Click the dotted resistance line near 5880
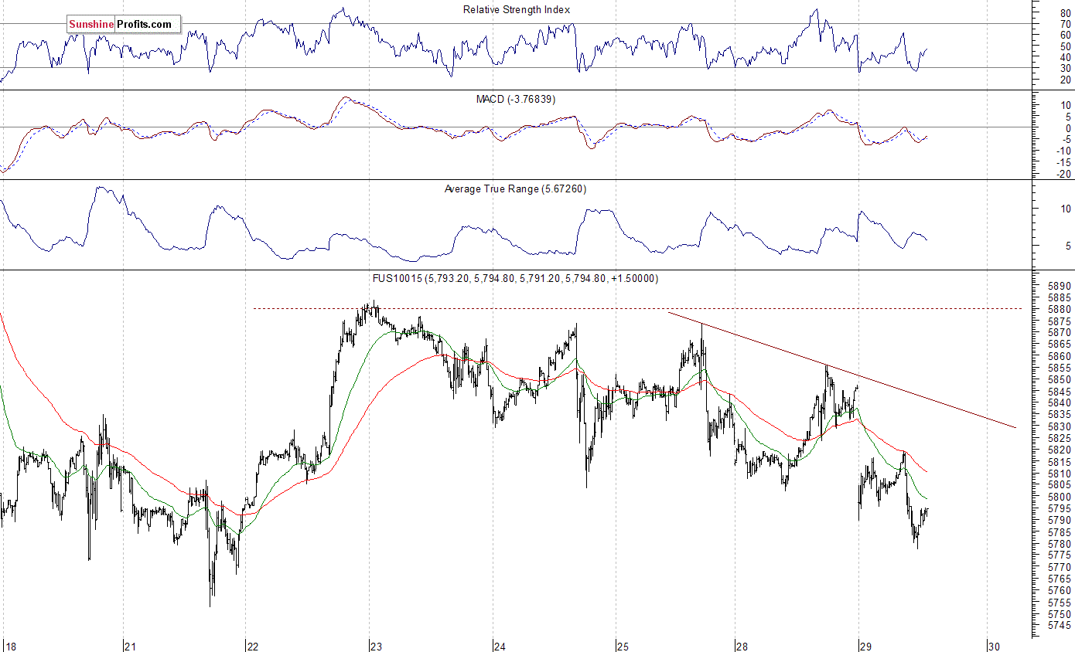 (x=638, y=309)
